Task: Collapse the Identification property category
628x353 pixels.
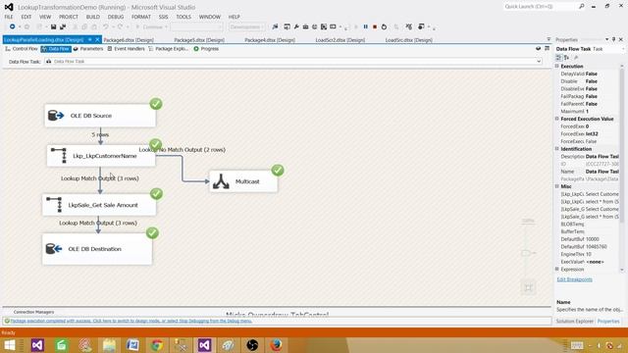Action: (557, 148)
